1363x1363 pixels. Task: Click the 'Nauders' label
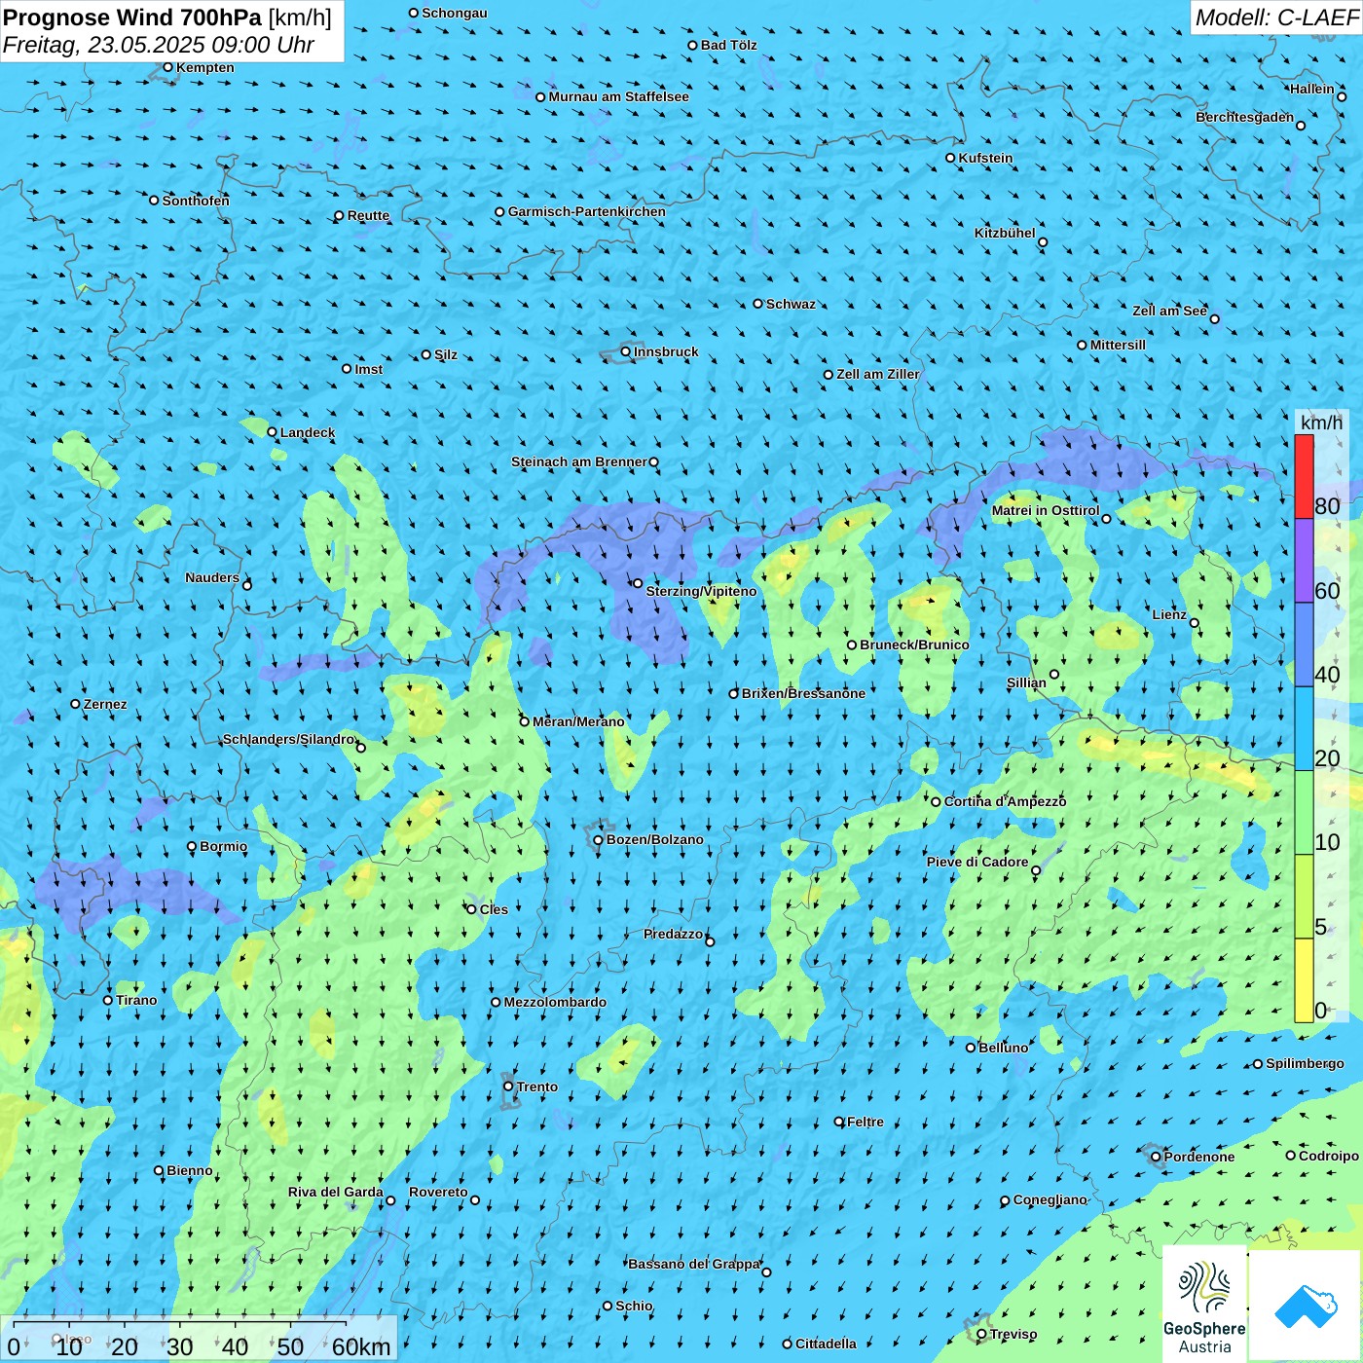click(x=212, y=577)
